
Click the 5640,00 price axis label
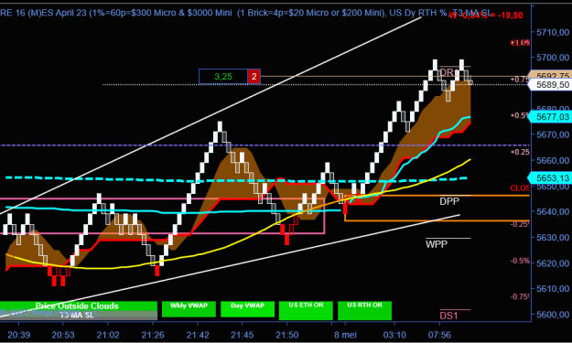point(552,211)
